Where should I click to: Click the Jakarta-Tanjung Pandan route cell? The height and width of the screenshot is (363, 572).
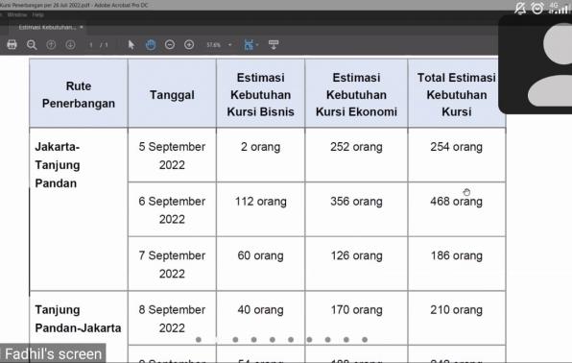pyautogui.click(x=79, y=209)
